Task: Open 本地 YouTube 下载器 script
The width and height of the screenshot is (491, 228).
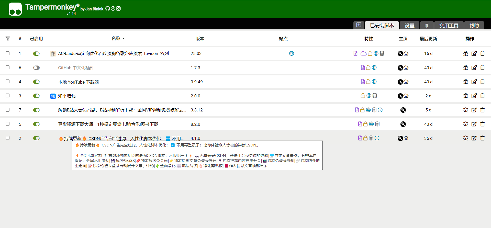Action: pos(78,82)
